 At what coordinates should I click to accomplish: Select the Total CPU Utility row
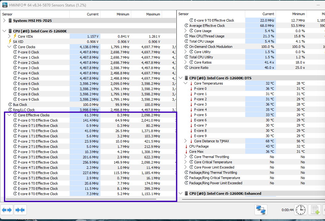click(251, 57)
